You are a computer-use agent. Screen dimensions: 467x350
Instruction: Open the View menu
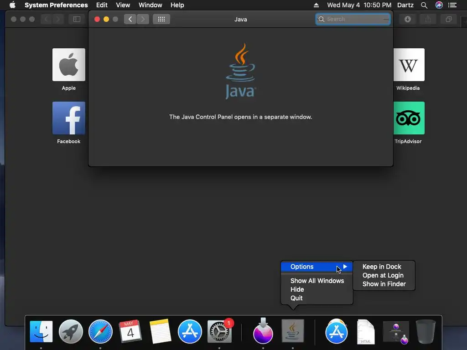(x=123, y=5)
